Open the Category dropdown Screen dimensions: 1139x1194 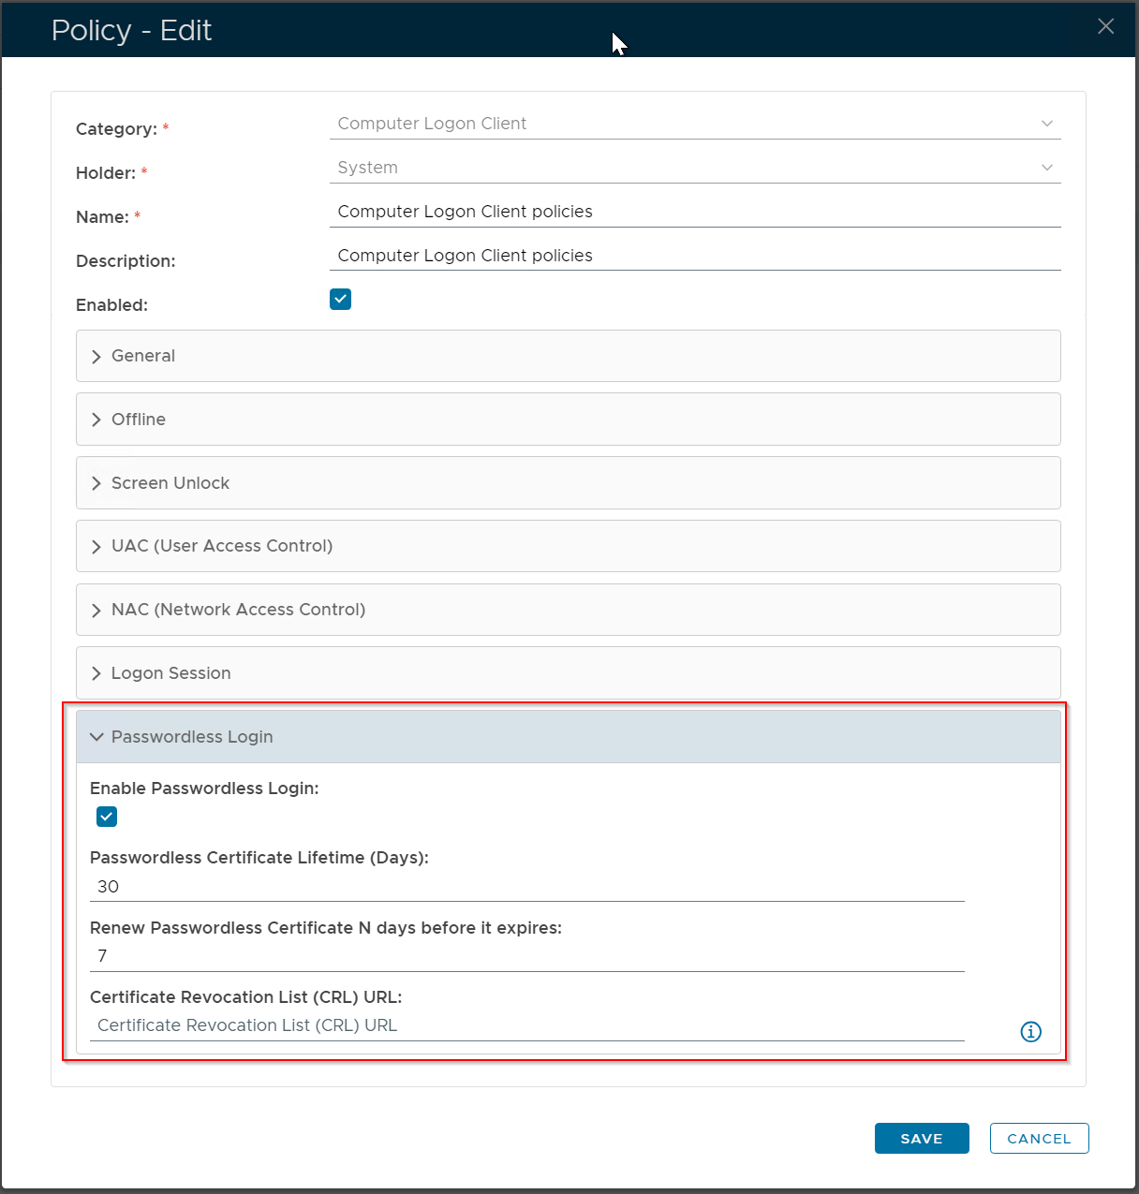[x=694, y=124]
